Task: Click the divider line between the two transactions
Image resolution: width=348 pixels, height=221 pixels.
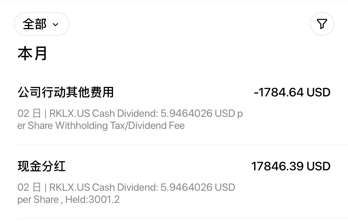Action: pyautogui.click(x=182, y=144)
